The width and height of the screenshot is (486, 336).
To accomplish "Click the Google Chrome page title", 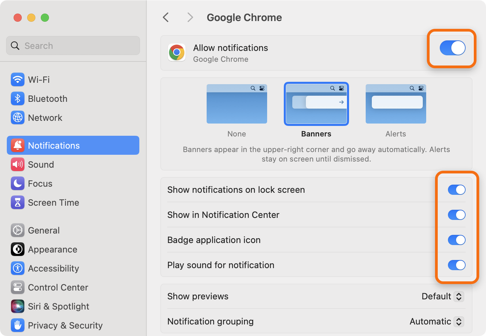I will click(x=244, y=17).
